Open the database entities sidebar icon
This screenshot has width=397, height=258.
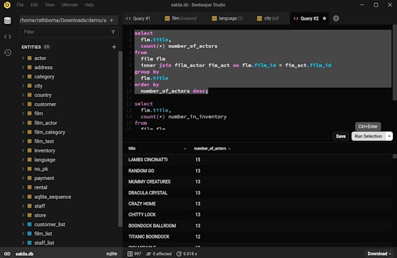click(8, 20)
